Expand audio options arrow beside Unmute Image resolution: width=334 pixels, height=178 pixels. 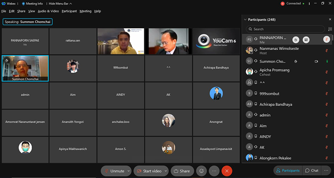(128, 171)
